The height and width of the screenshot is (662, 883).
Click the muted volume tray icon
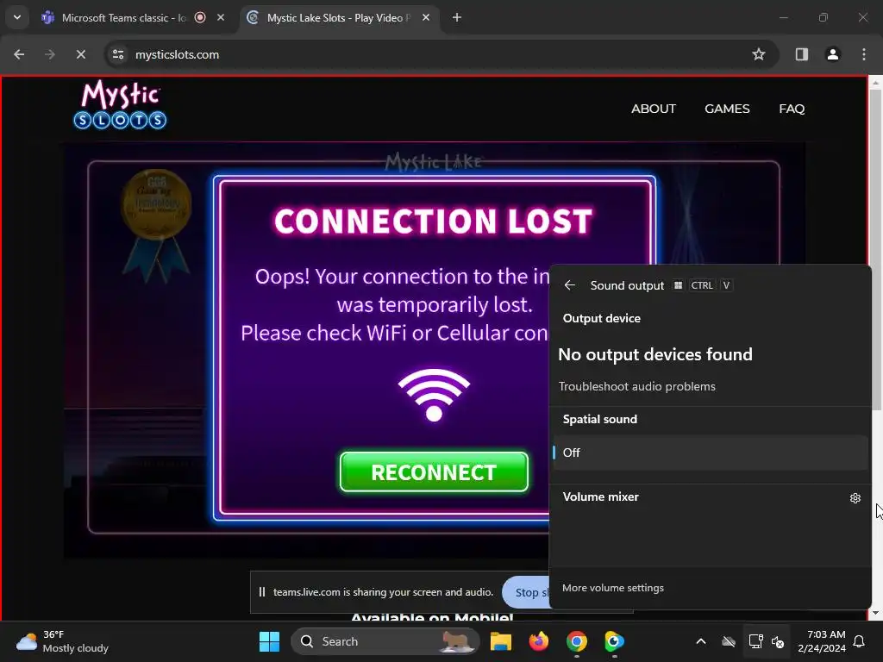(778, 641)
